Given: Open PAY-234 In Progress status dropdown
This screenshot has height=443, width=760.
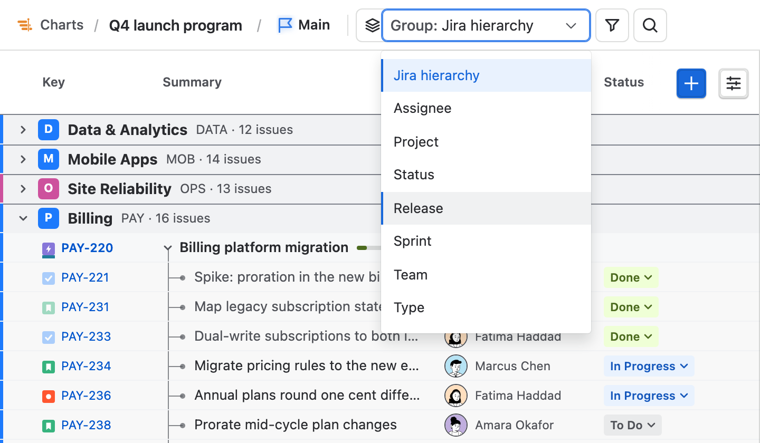Looking at the screenshot, I should click(x=649, y=366).
